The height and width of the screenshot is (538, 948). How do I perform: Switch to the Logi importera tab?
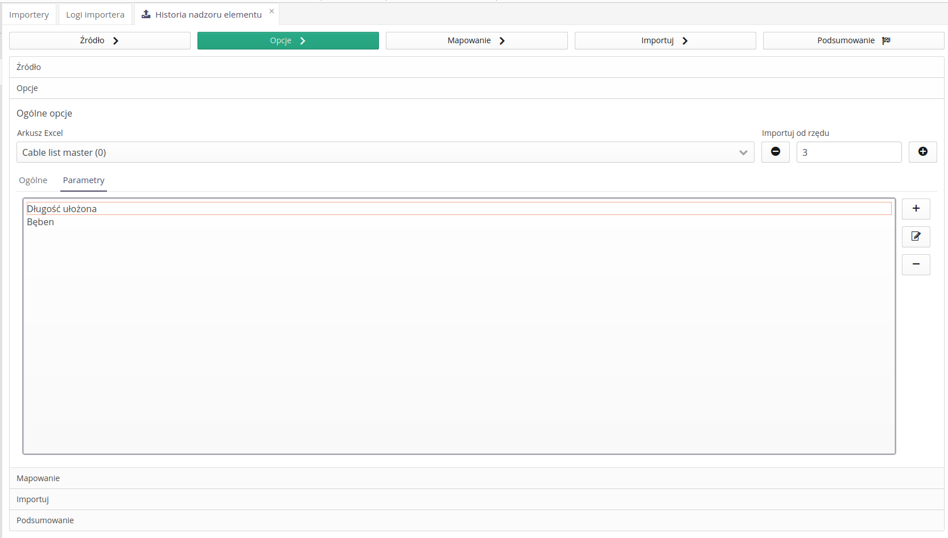95,14
